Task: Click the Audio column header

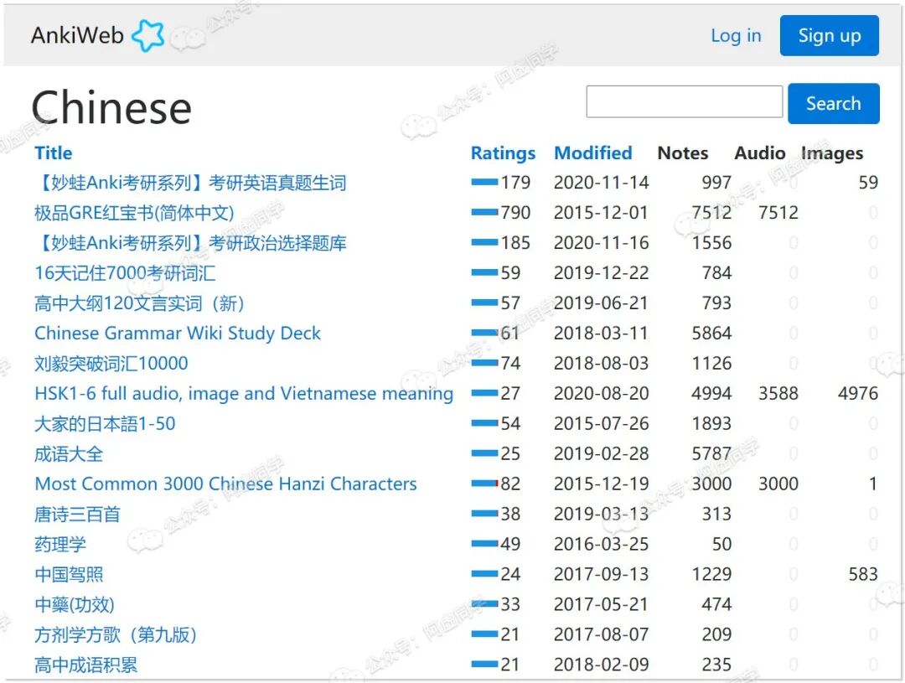Action: click(x=759, y=153)
